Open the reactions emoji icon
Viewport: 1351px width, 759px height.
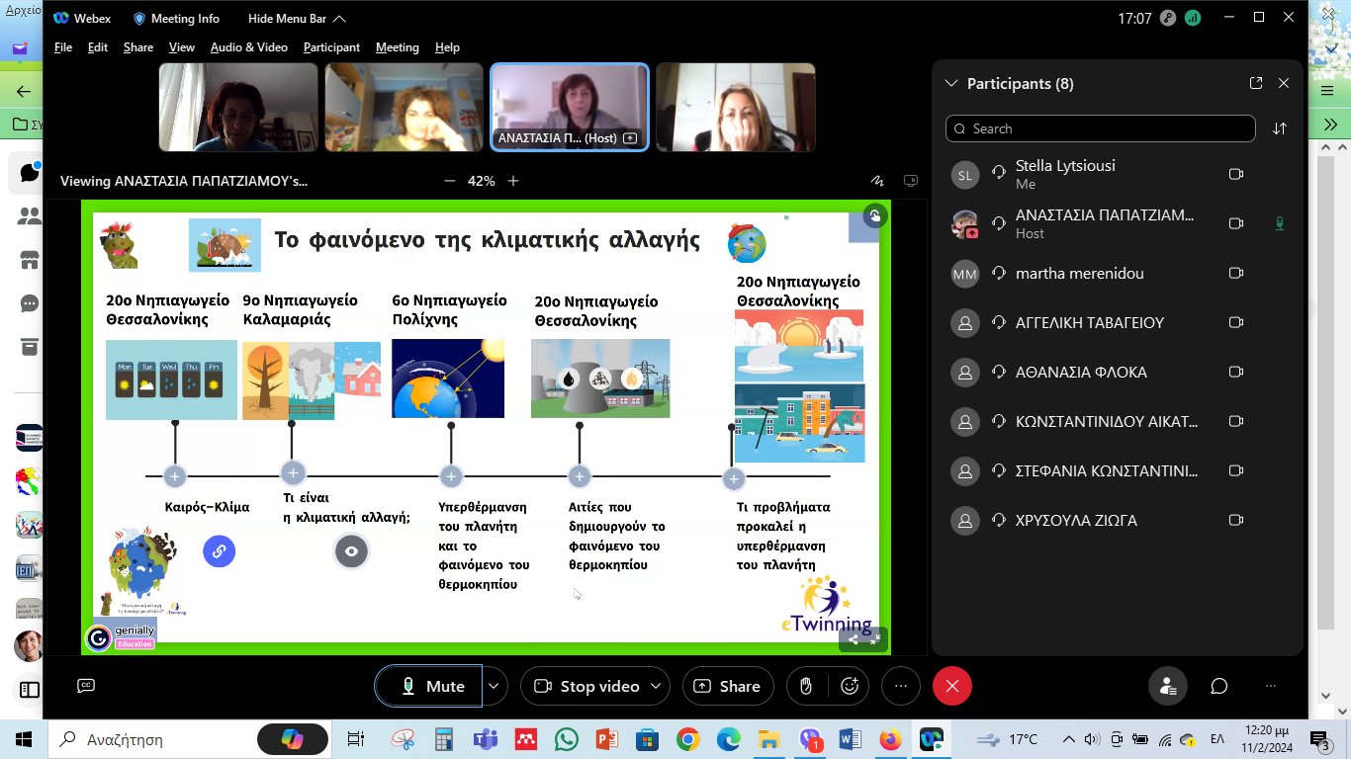(850, 686)
